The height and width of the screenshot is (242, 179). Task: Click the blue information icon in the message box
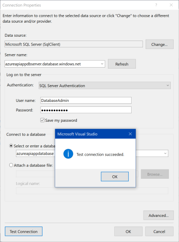[68, 154]
